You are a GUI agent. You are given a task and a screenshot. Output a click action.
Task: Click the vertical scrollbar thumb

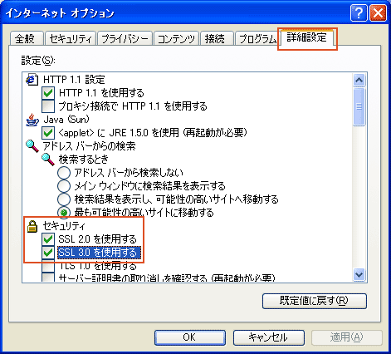[359, 106]
